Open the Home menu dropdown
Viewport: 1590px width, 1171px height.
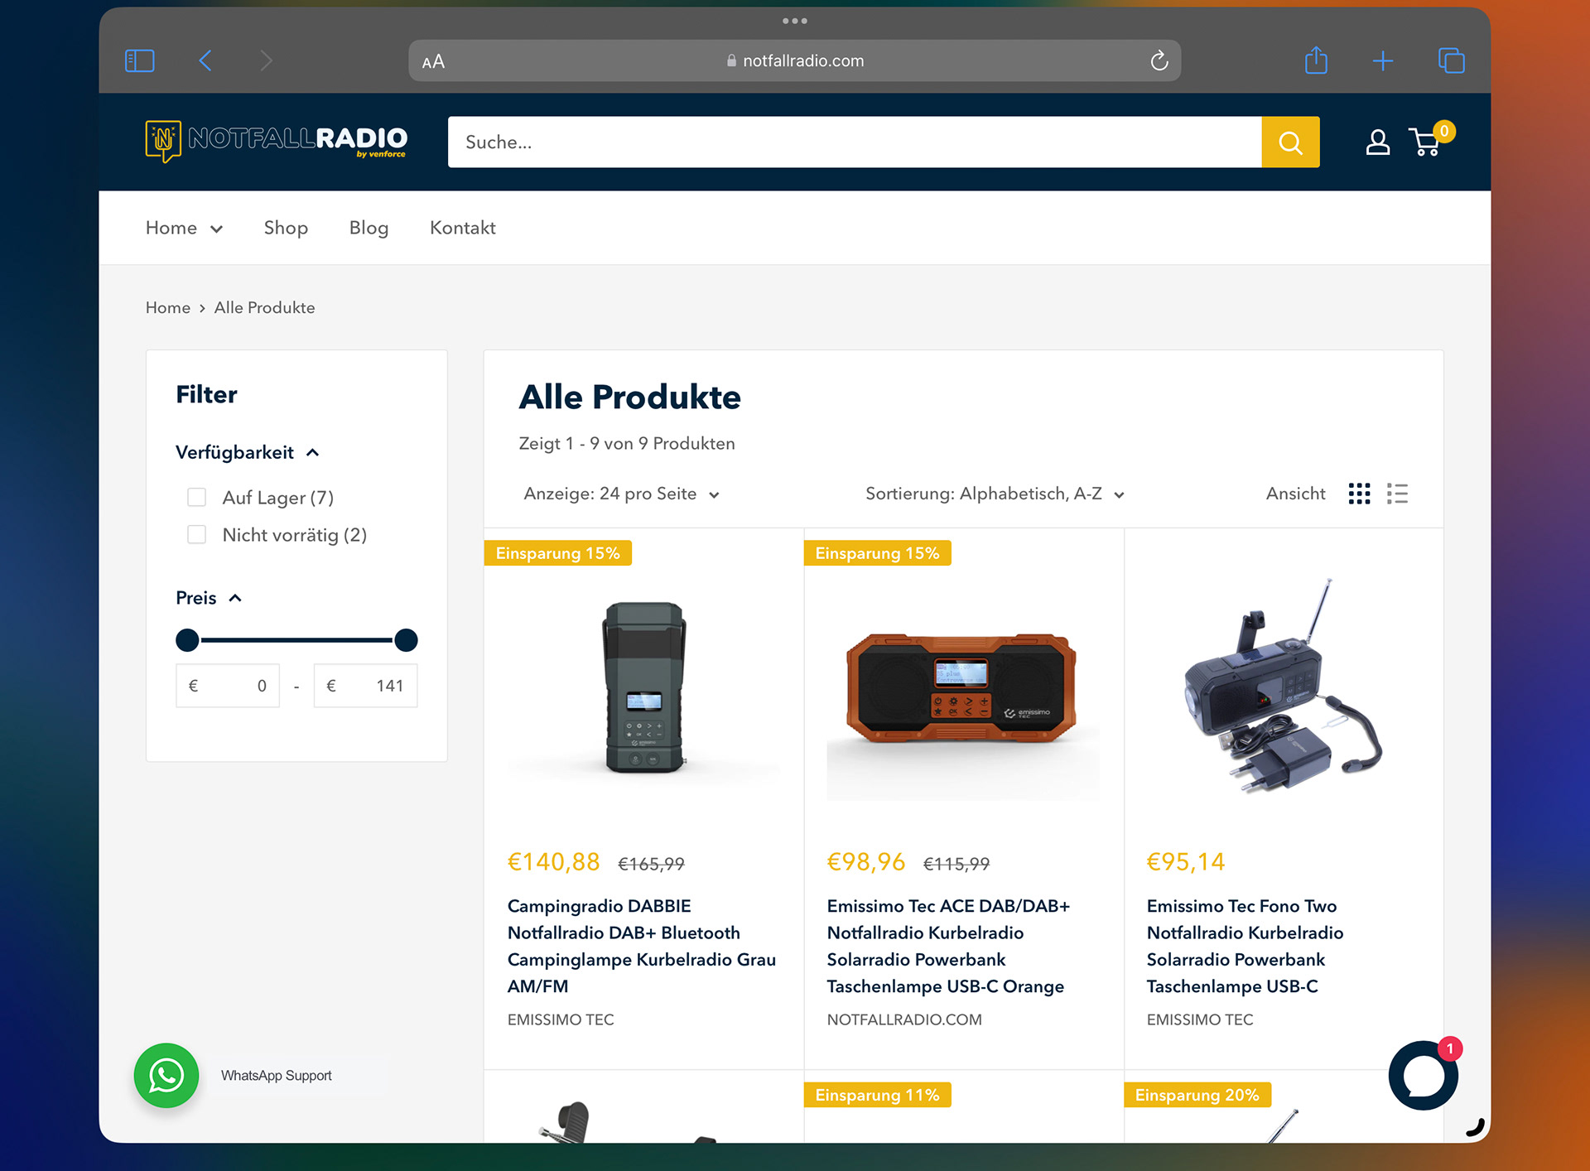[184, 228]
